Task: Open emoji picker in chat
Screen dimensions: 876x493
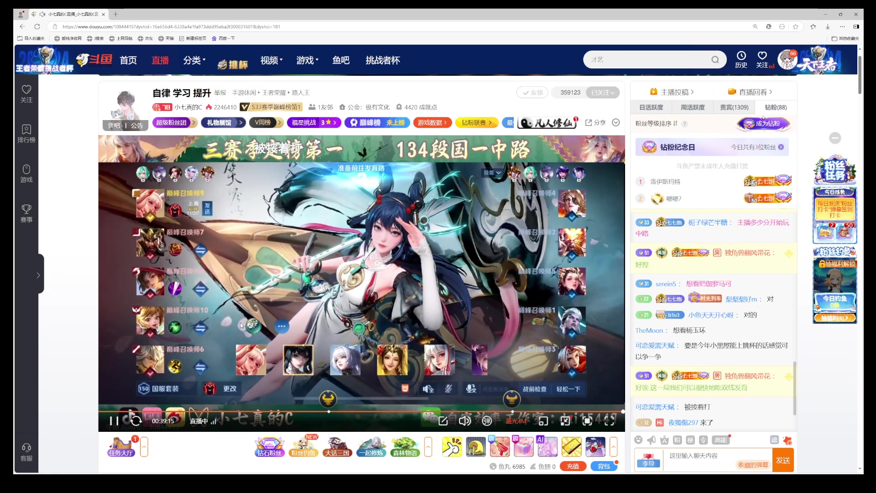Action: pos(638,440)
